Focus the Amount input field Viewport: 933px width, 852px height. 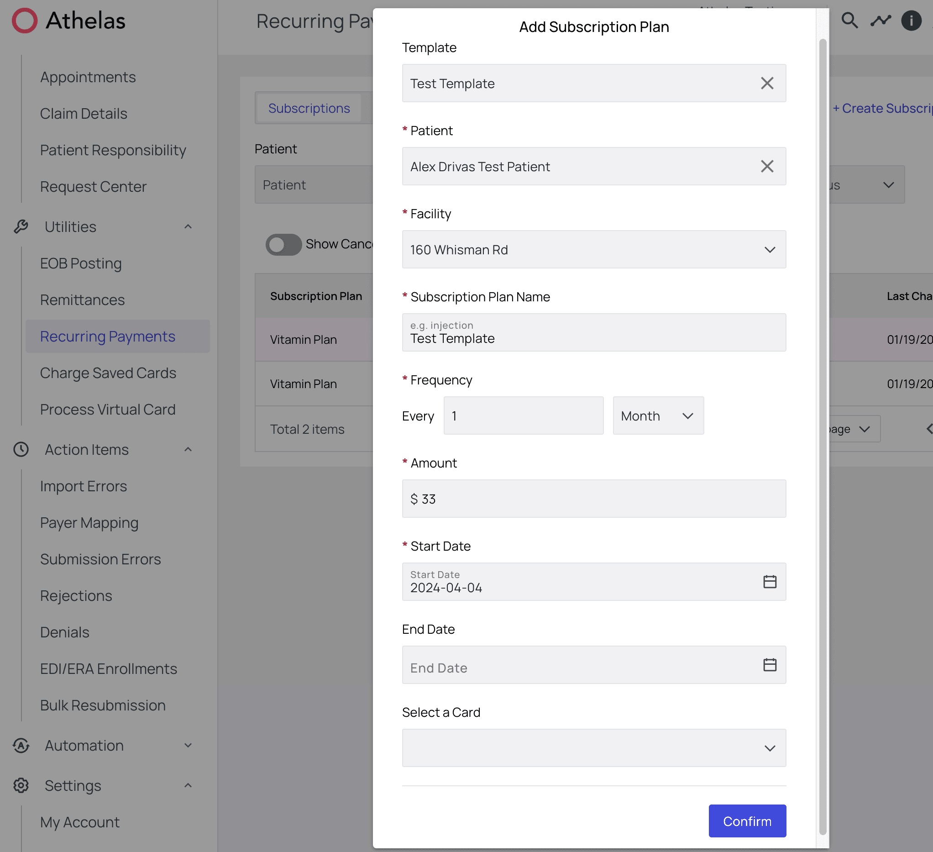pyautogui.click(x=593, y=499)
